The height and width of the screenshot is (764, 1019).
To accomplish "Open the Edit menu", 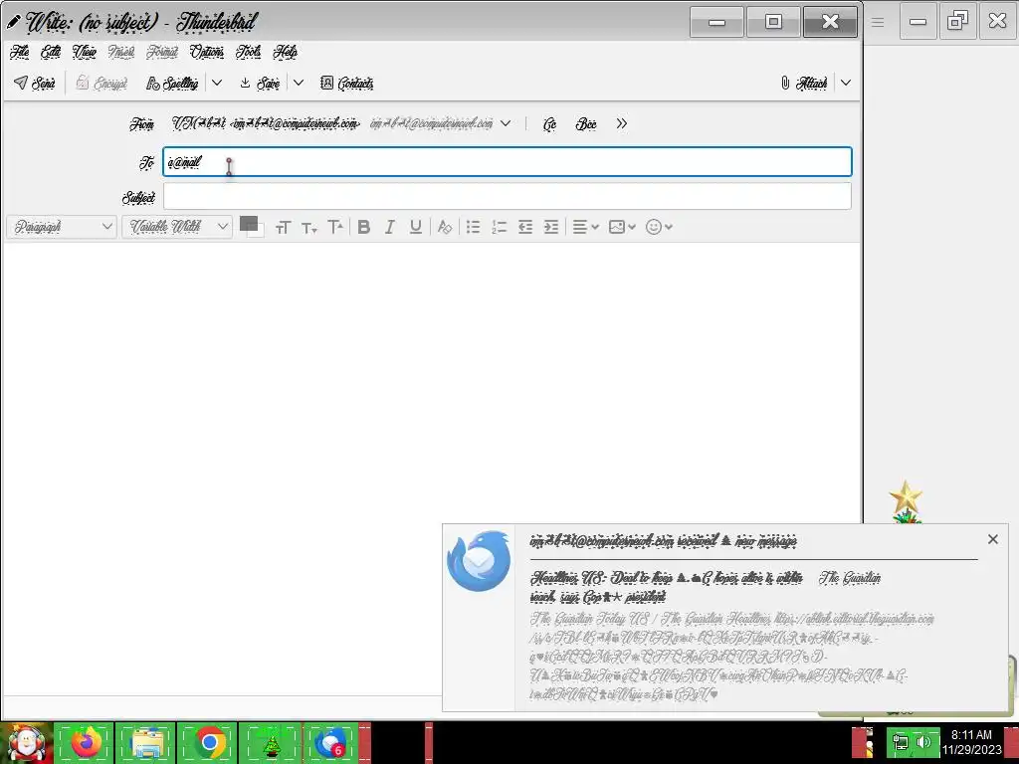I will pos(51,52).
